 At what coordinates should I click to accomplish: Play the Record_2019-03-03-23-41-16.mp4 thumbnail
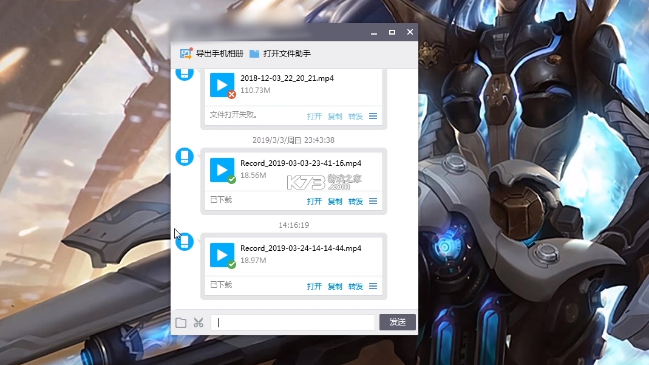point(222,170)
